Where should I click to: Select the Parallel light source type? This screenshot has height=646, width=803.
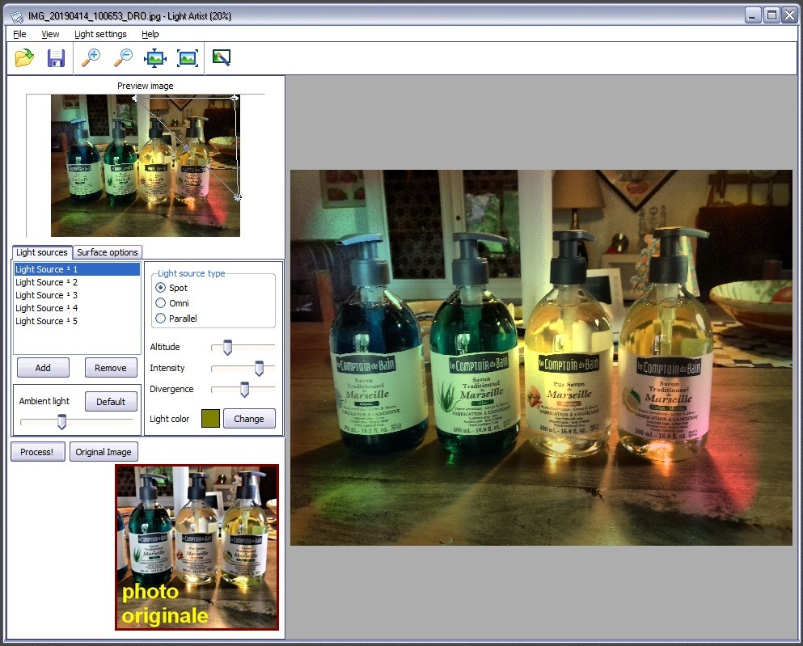point(160,319)
